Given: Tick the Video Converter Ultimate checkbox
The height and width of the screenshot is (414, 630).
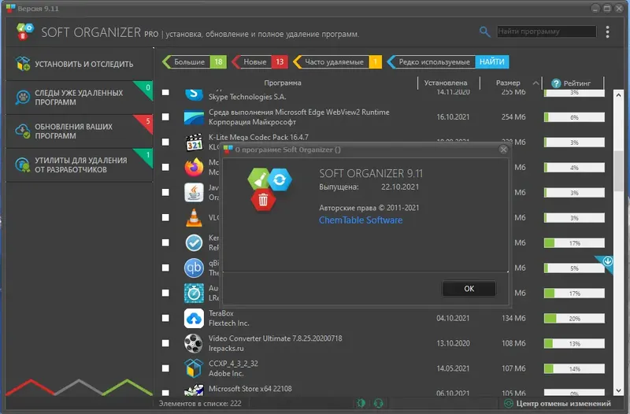Looking at the screenshot, I should point(165,343).
